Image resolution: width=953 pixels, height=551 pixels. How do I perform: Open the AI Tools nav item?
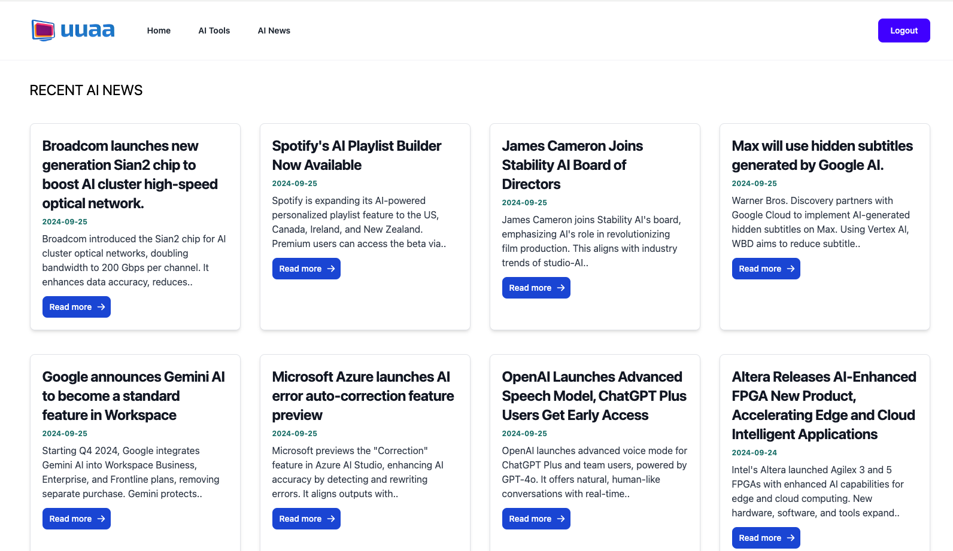(x=214, y=31)
